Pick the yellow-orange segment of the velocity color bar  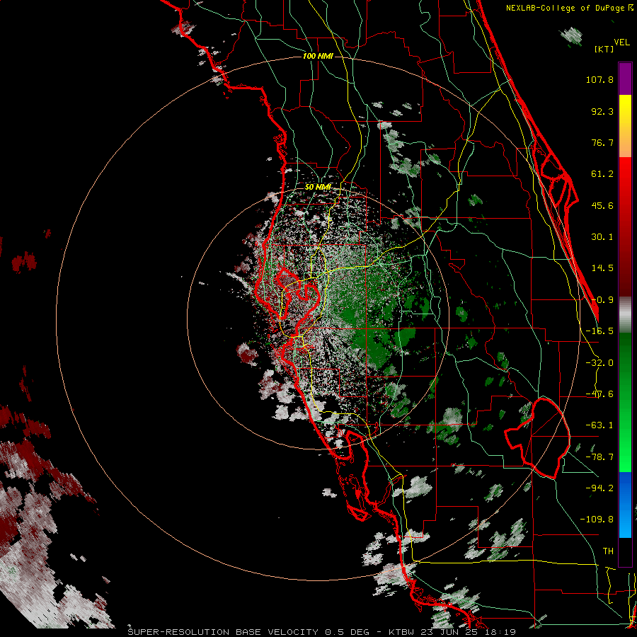[625, 127]
